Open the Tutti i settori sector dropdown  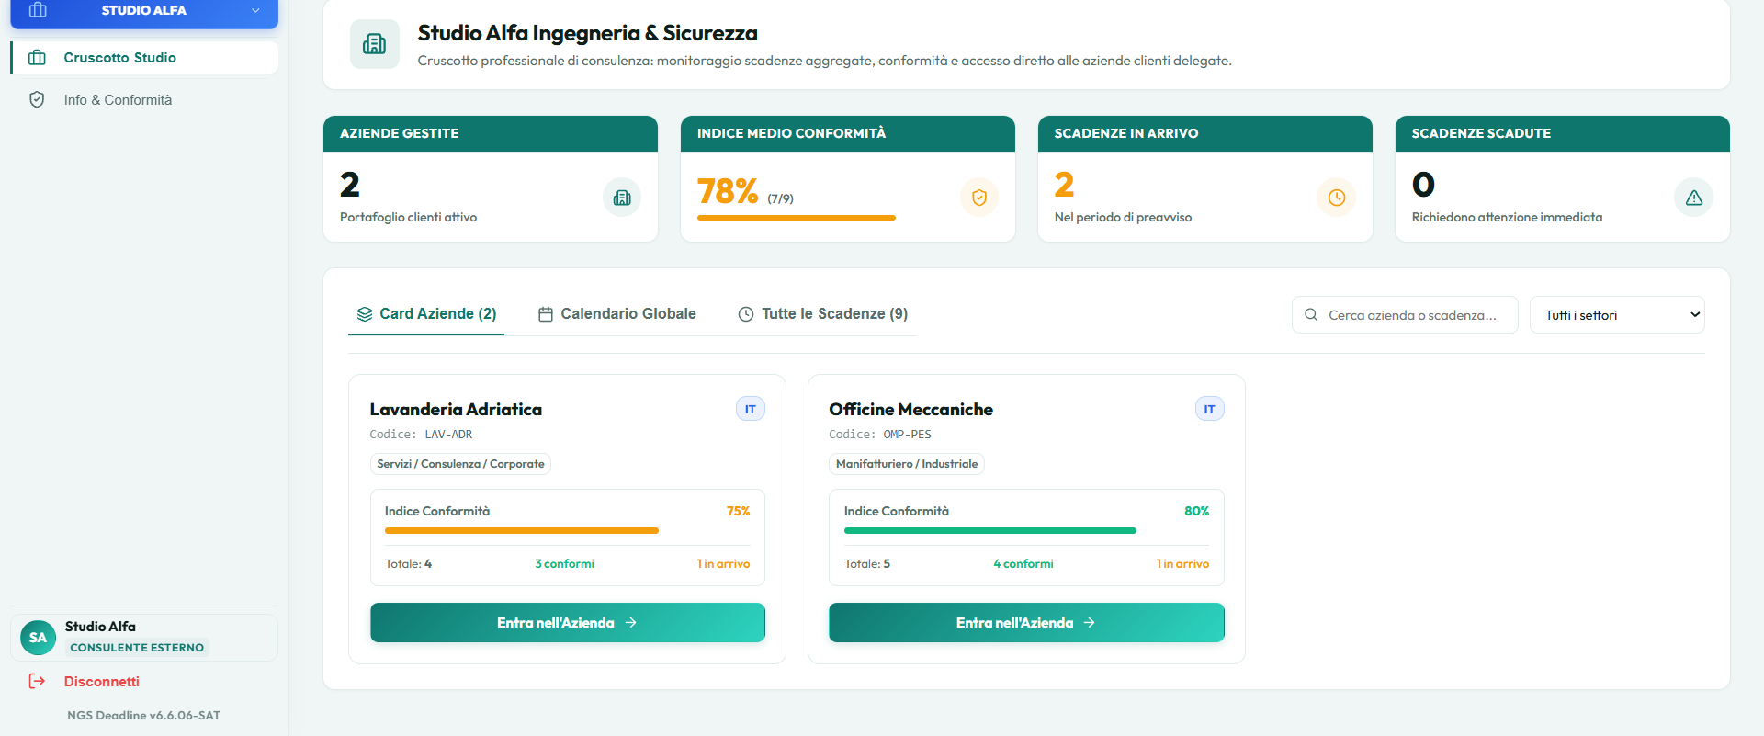[x=1617, y=315]
